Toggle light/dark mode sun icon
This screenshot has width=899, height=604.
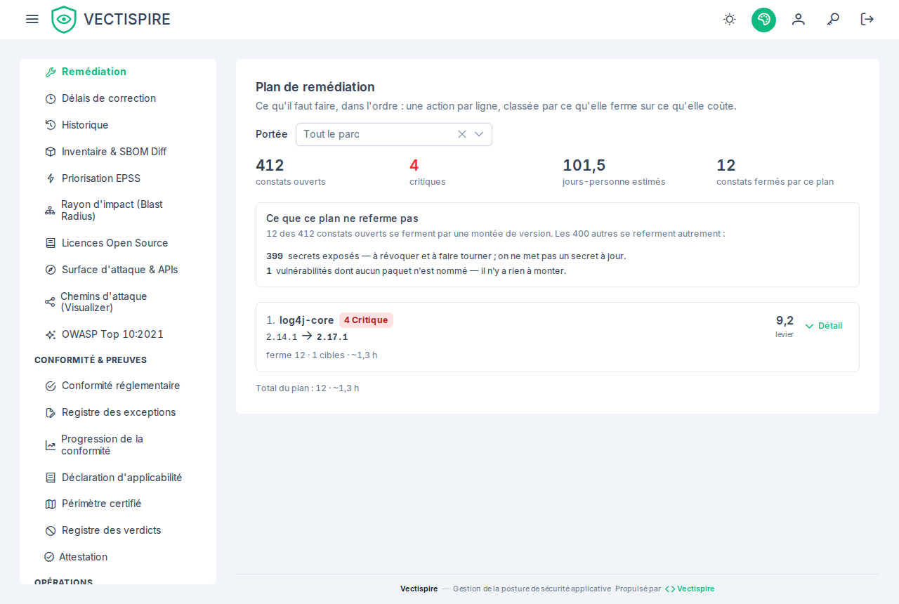(730, 20)
